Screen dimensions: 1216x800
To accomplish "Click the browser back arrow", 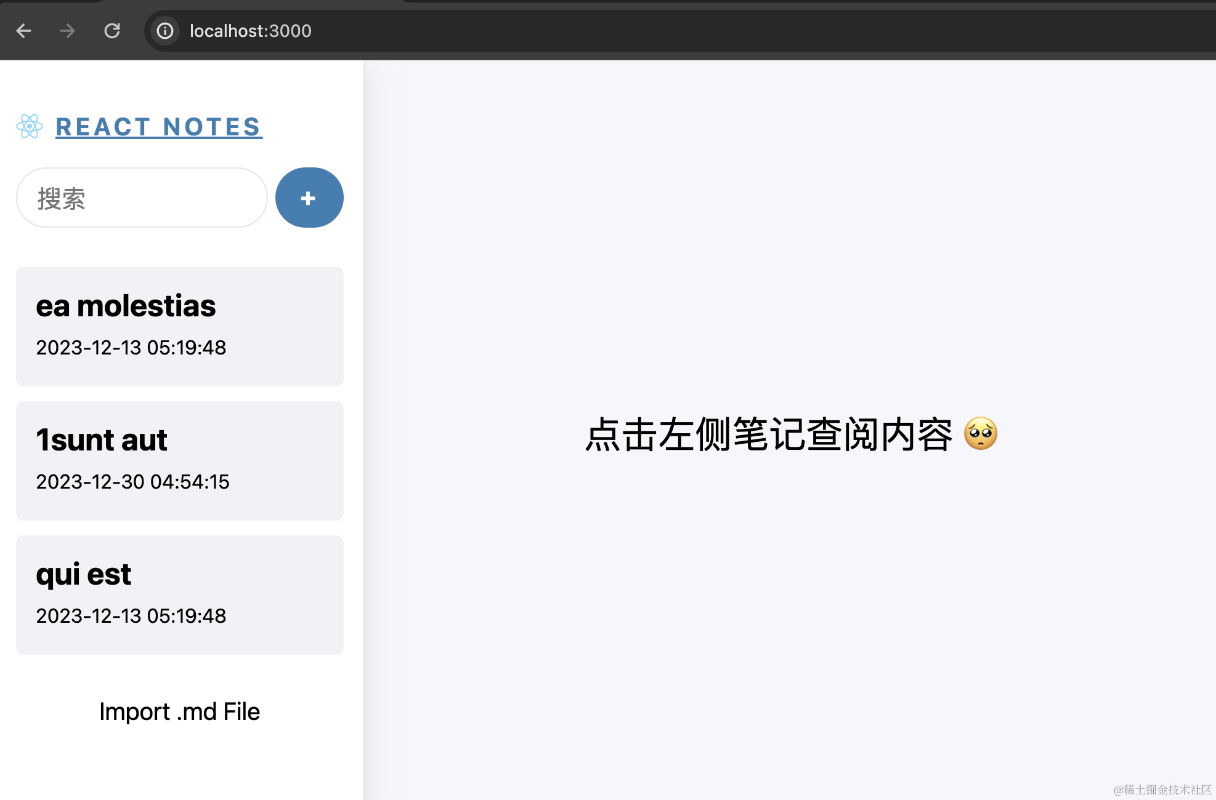I will pos(23,31).
